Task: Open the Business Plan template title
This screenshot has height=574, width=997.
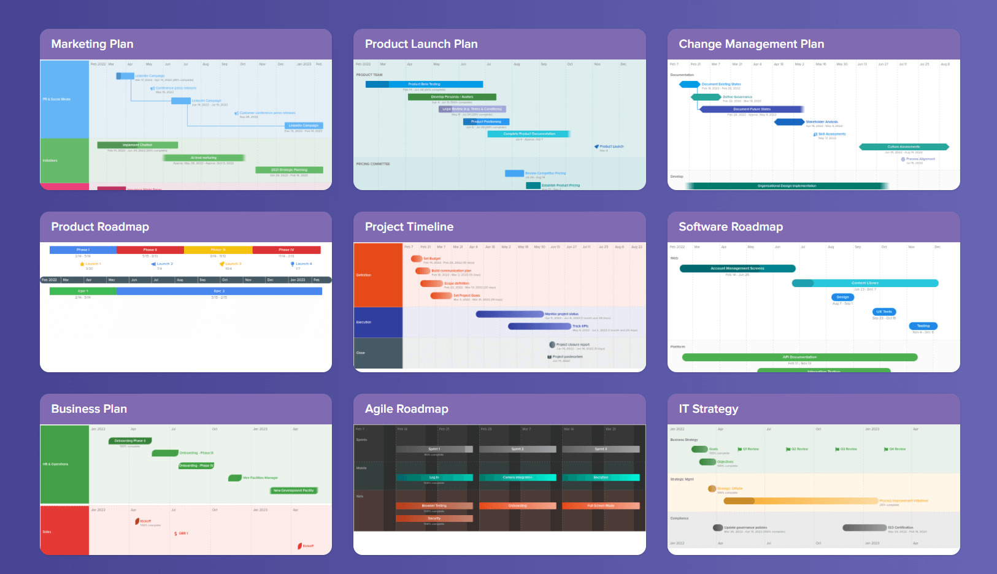Action: [x=89, y=409]
